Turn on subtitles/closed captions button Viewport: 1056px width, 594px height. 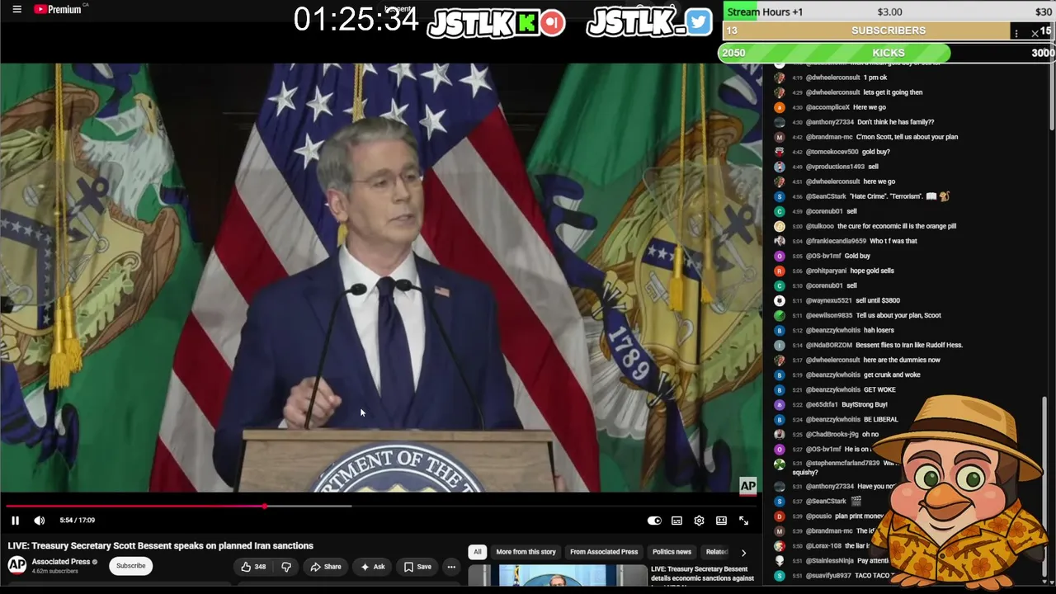[x=676, y=521]
